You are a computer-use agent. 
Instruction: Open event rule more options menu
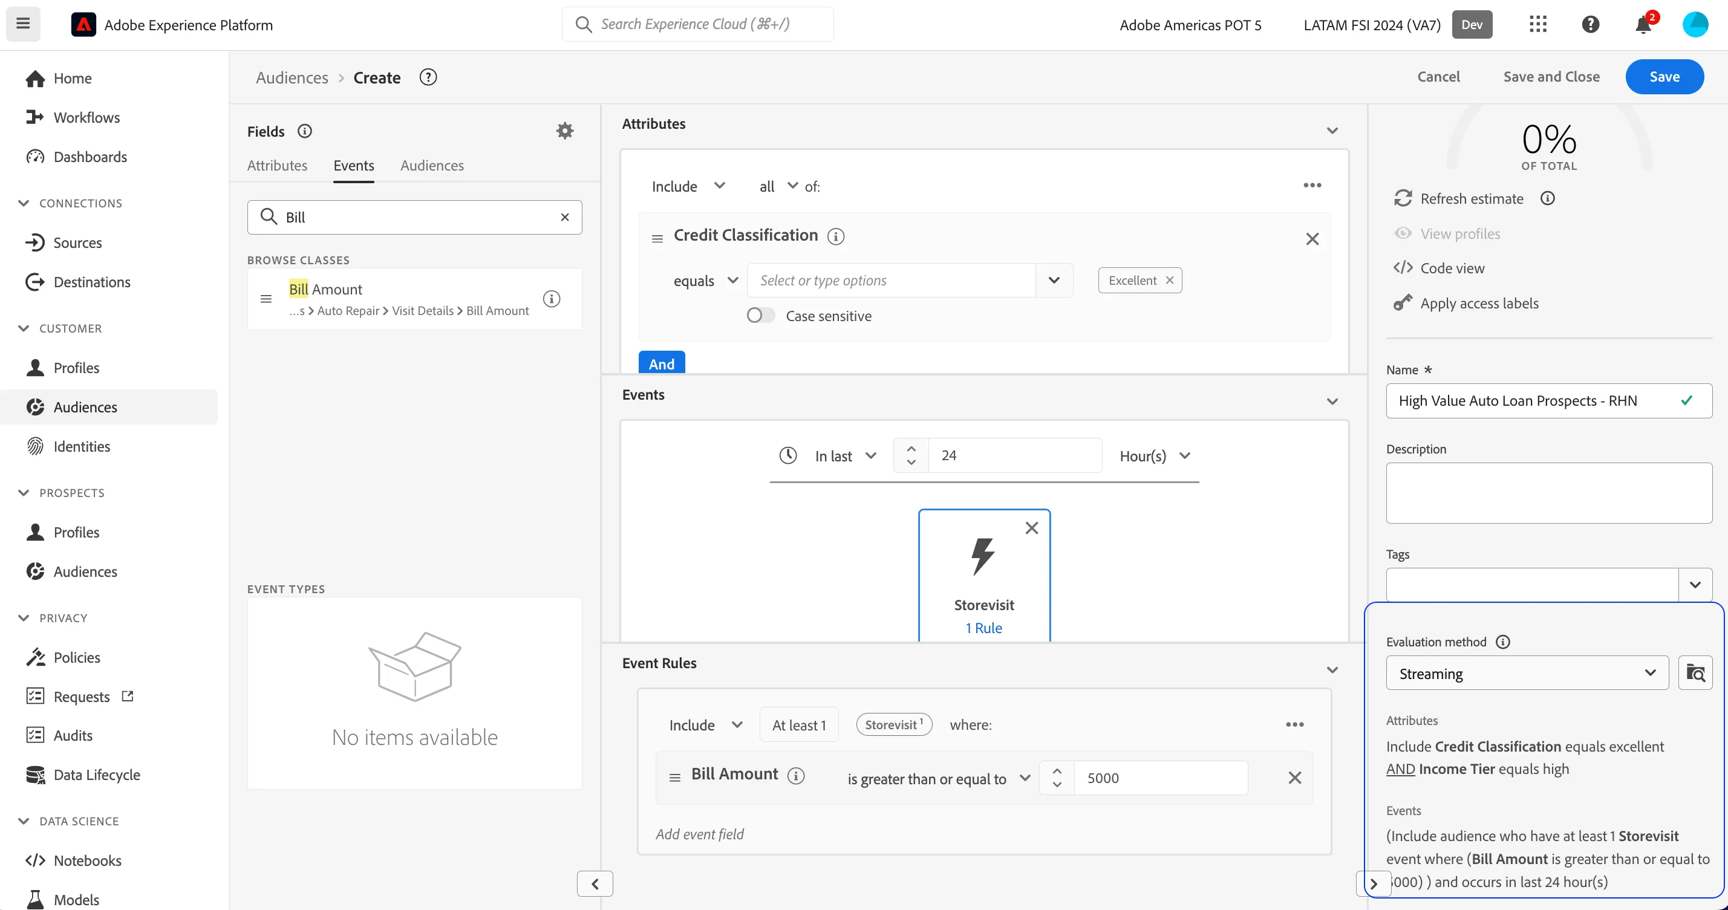[x=1295, y=724]
